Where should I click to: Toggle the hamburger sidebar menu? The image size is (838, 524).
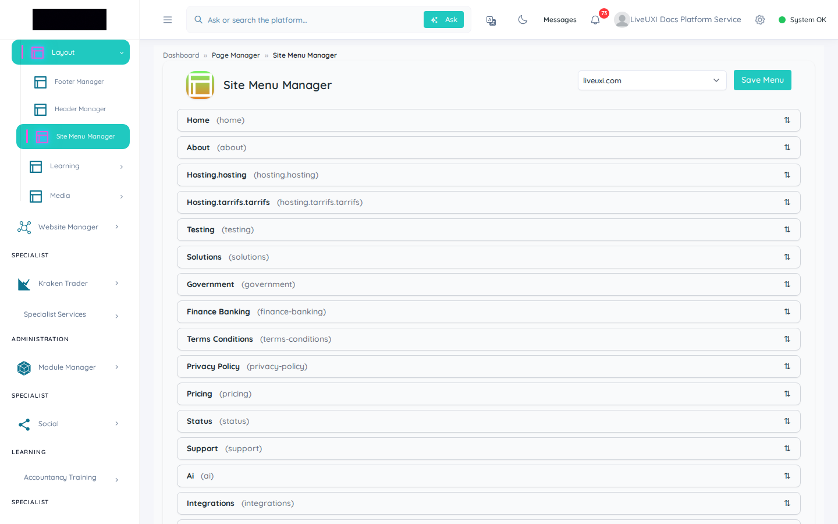[168, 20]
